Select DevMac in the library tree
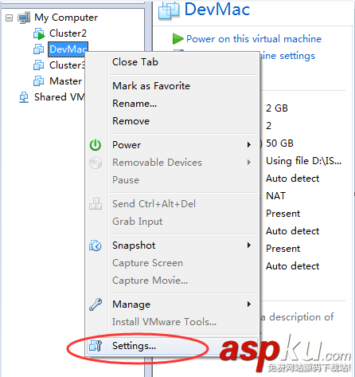 click(68, 49)
